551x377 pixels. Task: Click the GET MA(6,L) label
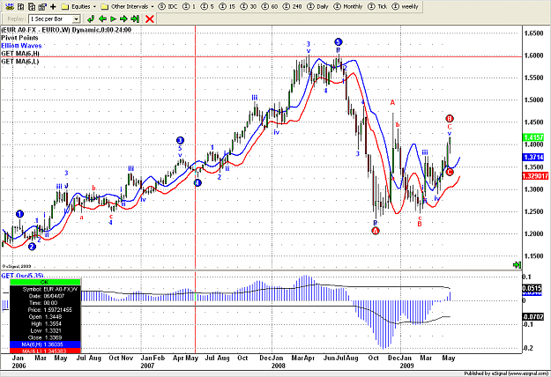point(20,62)
